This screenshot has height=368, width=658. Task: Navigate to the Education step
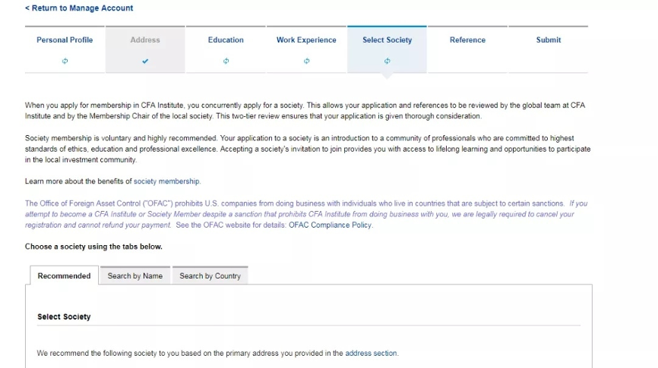coord(226,40)
